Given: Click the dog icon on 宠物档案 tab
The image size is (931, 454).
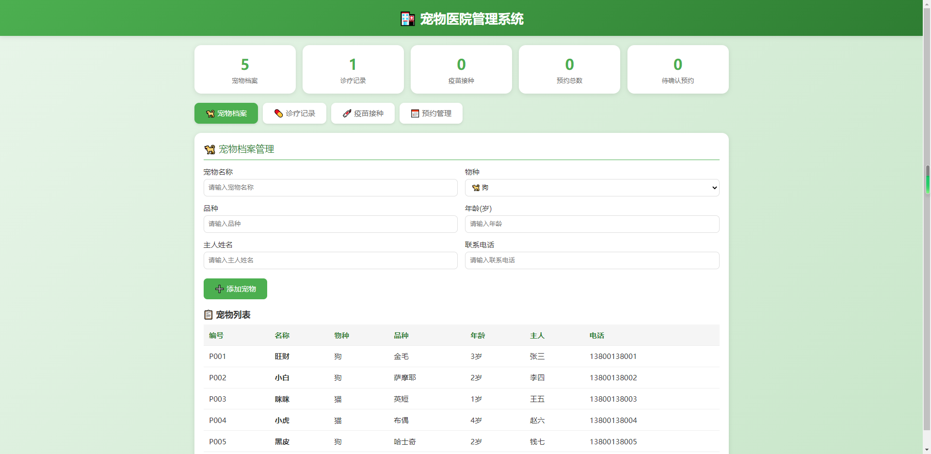Looking at the screenshot, I should tap(210, 113).
